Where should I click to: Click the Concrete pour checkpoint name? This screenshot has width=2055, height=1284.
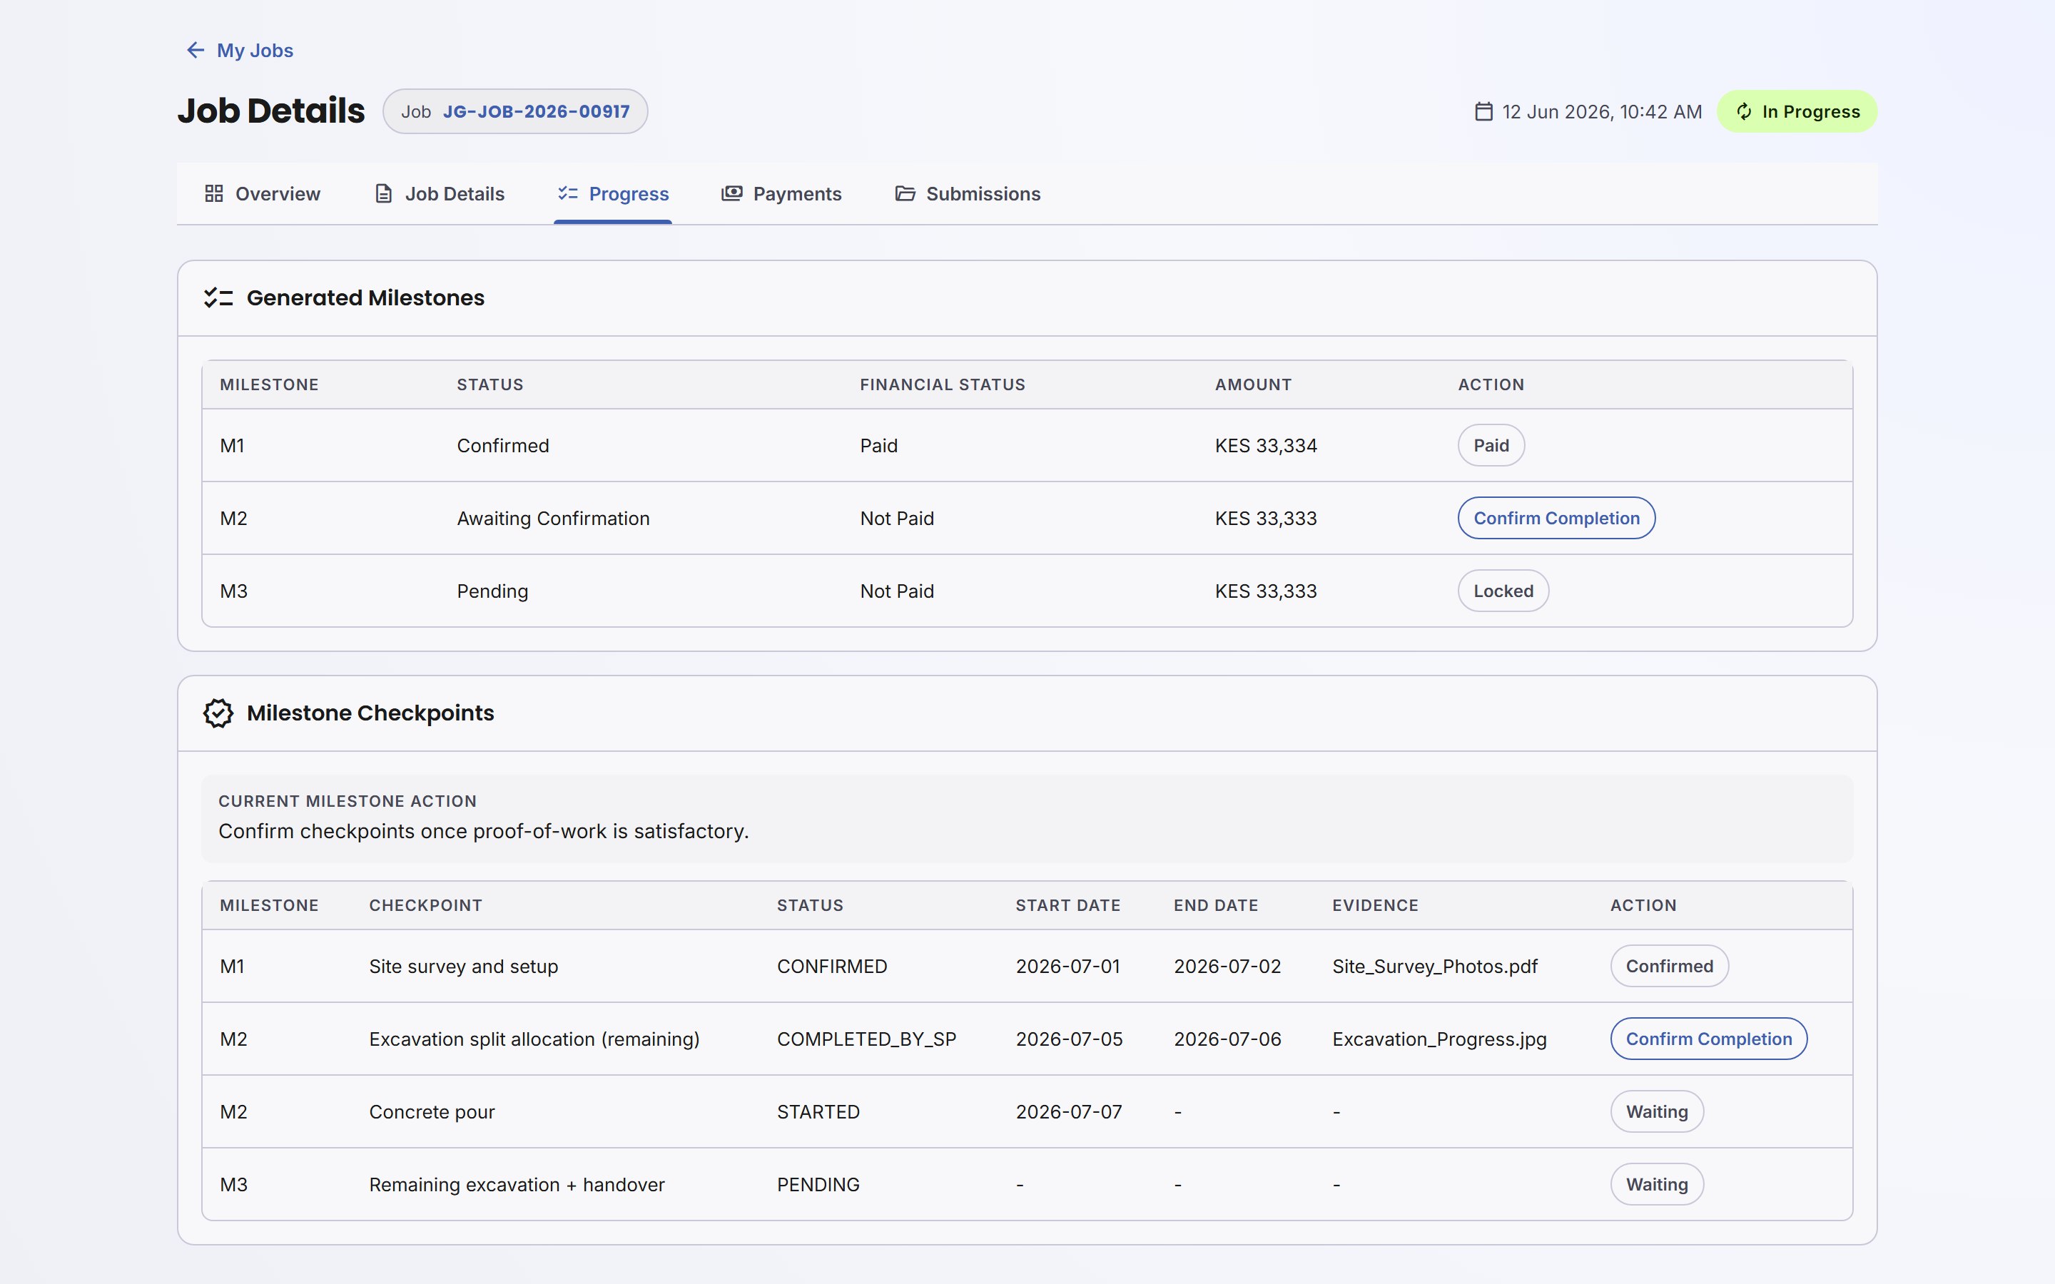pos(432,1111)
